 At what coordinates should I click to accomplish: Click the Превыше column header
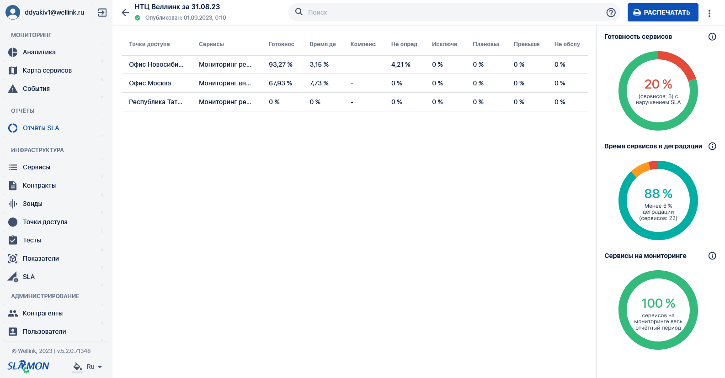point(527,44)
